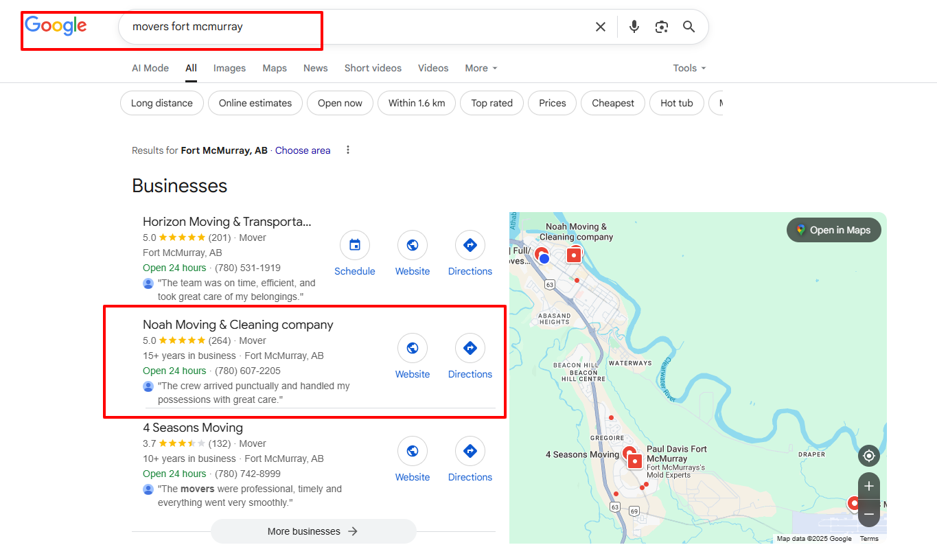Get directions to 4 Seasons Moving
This screenshot has height=545, width=937.
click(470, 452)
